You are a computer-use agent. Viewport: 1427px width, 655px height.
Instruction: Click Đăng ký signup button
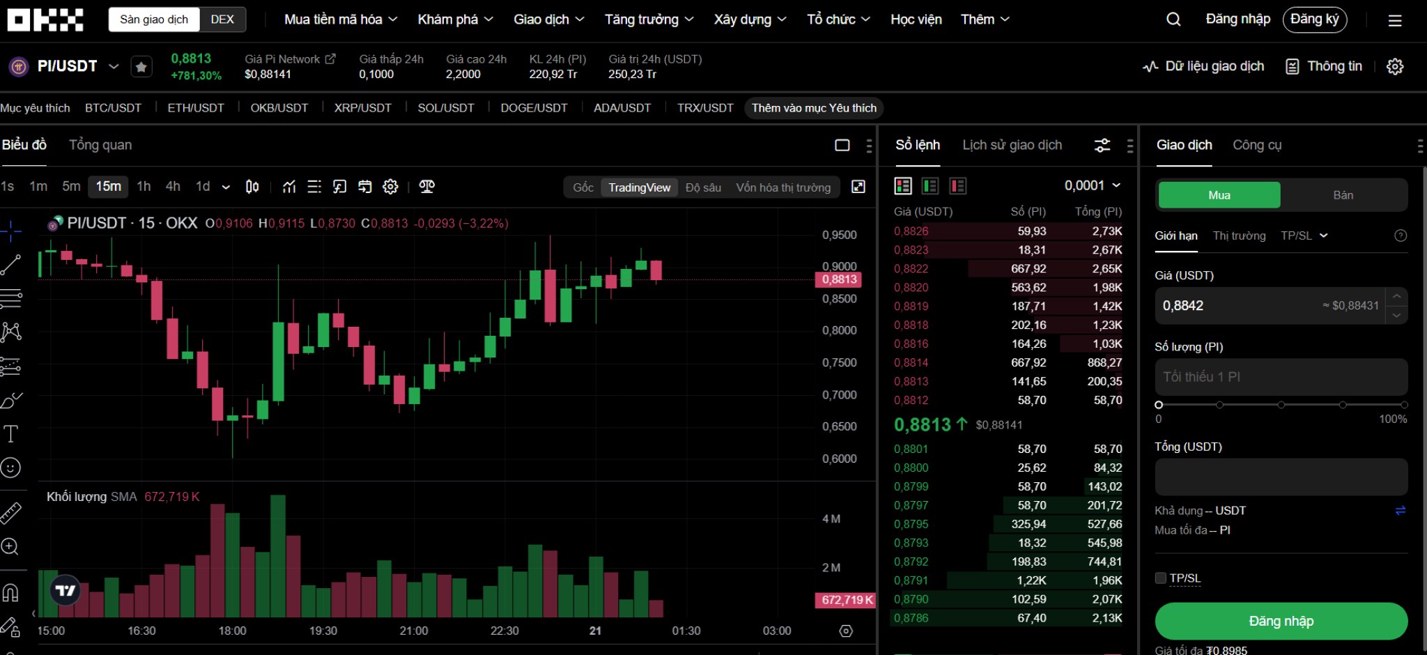click(1314, 20)
